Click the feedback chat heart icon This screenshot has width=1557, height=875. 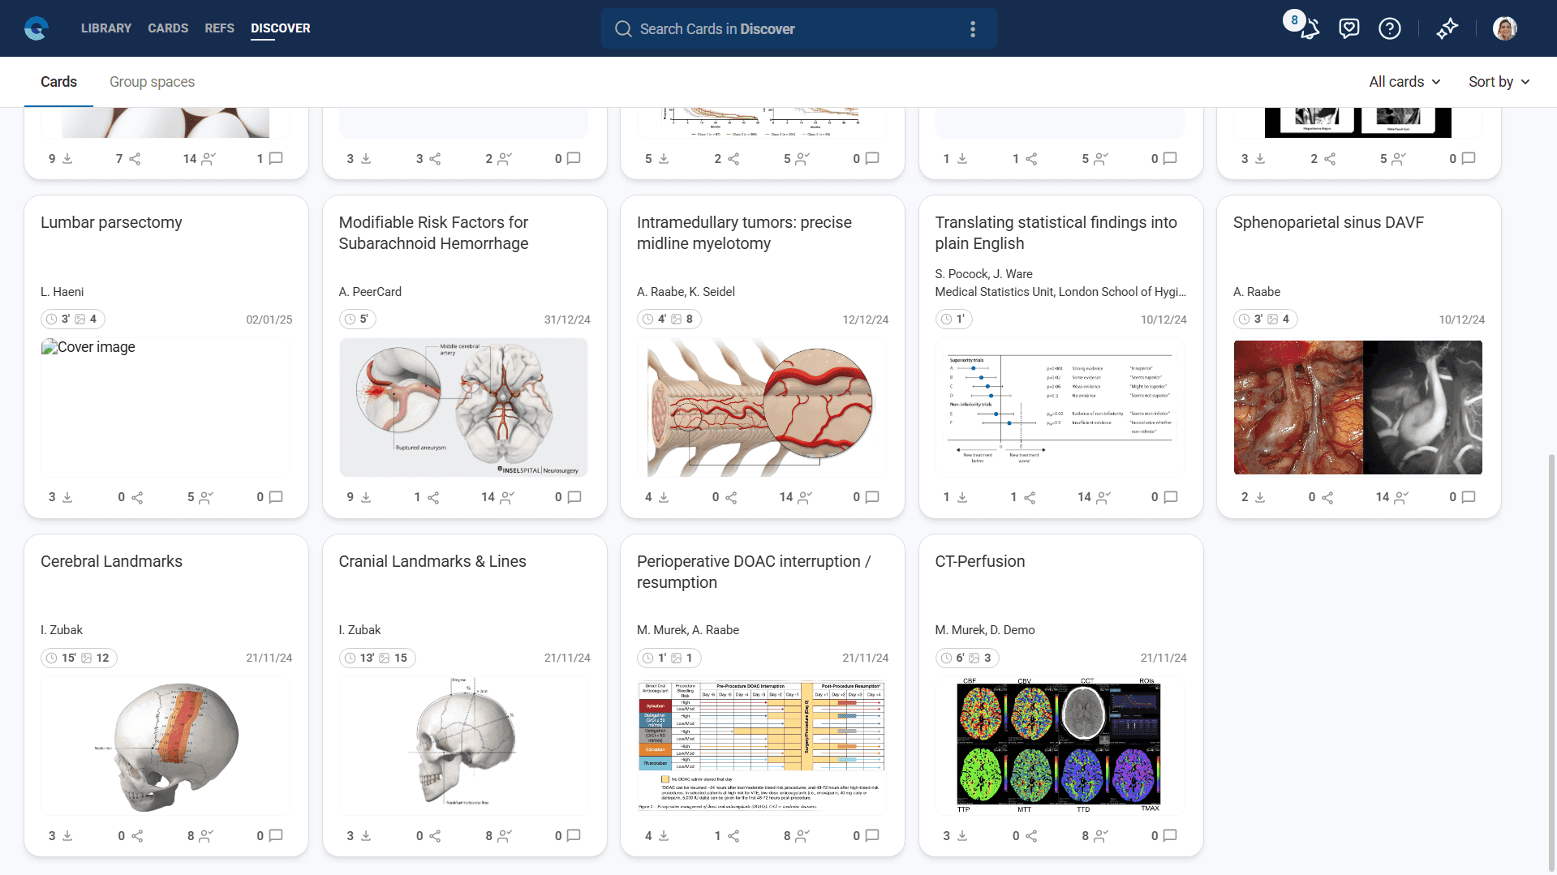[x=1348, y=29]
